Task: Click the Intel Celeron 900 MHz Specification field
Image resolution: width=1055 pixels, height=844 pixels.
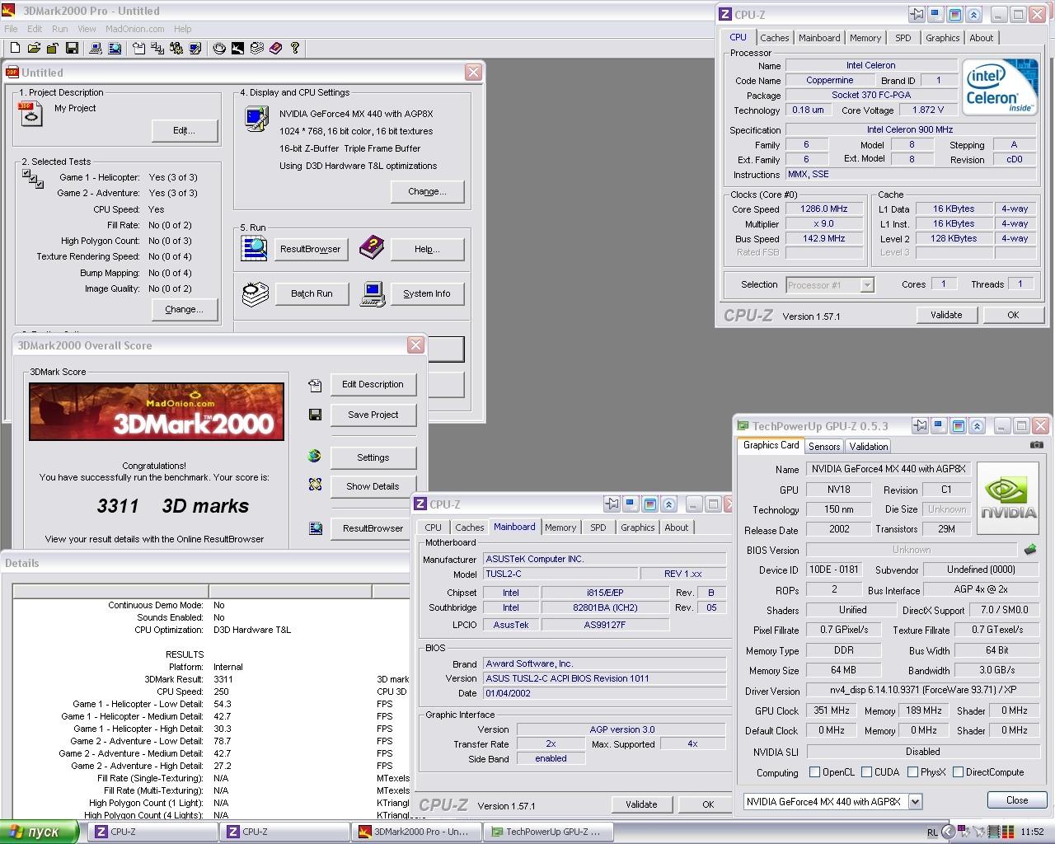Action: click(x=910, y=129)
